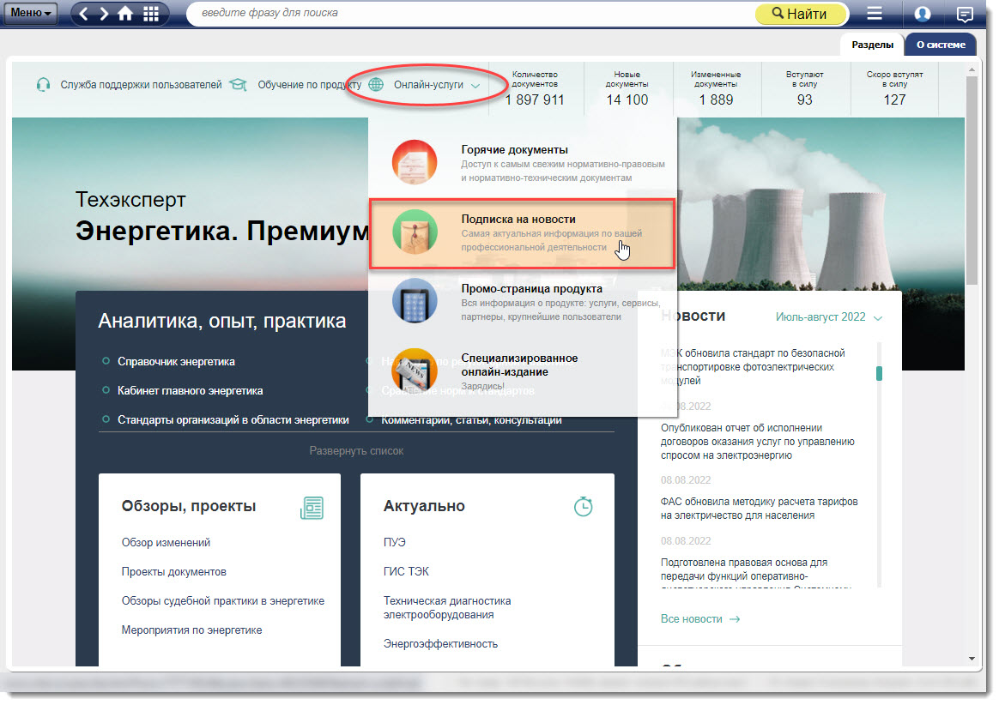The image size is (999, 705).
Task: Open the hamburger menu icon in top bar
Action: [875, 14]
